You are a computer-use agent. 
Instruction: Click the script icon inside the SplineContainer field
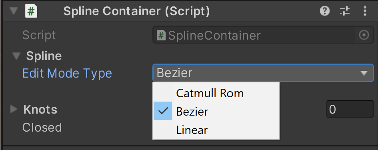coord(161,36)
